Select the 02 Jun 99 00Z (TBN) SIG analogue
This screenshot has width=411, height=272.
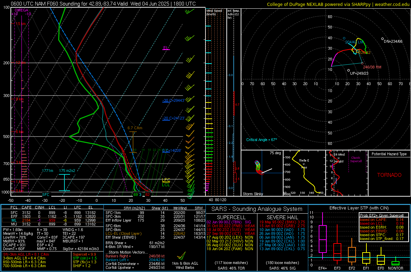229,222
